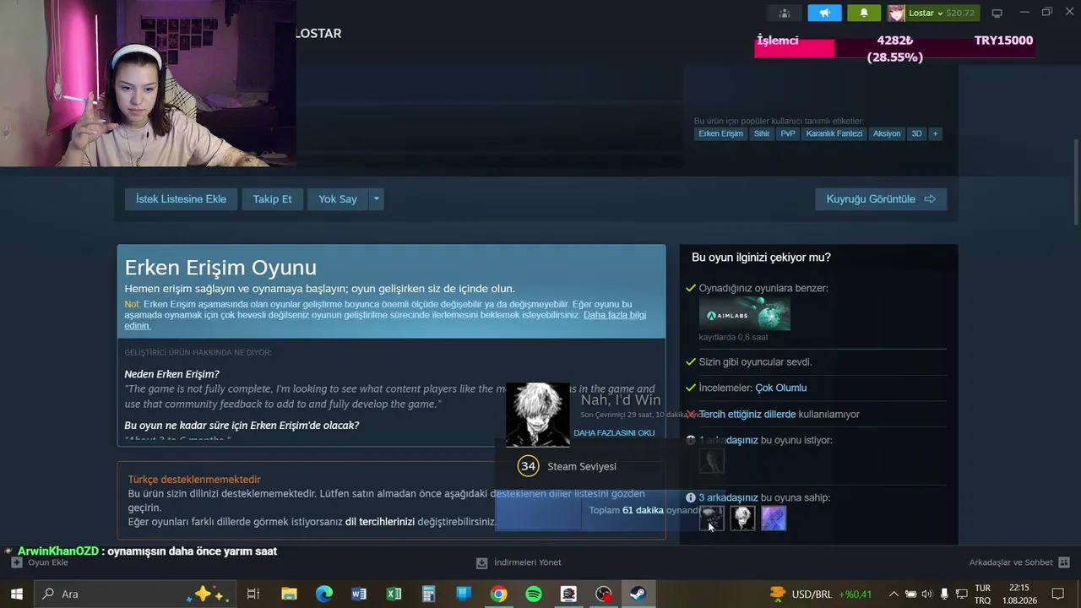Click the İstek Listesine Ekle button
Viewport: 1081px width, 608px height.
tap(182, 199)
